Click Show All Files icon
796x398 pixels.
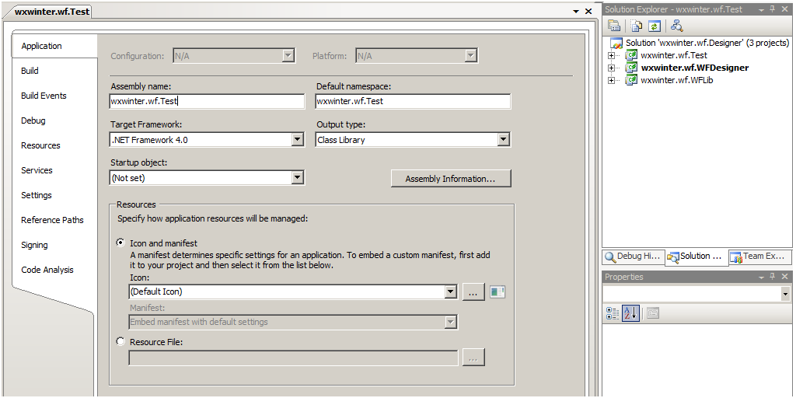[x=637, y=26]
